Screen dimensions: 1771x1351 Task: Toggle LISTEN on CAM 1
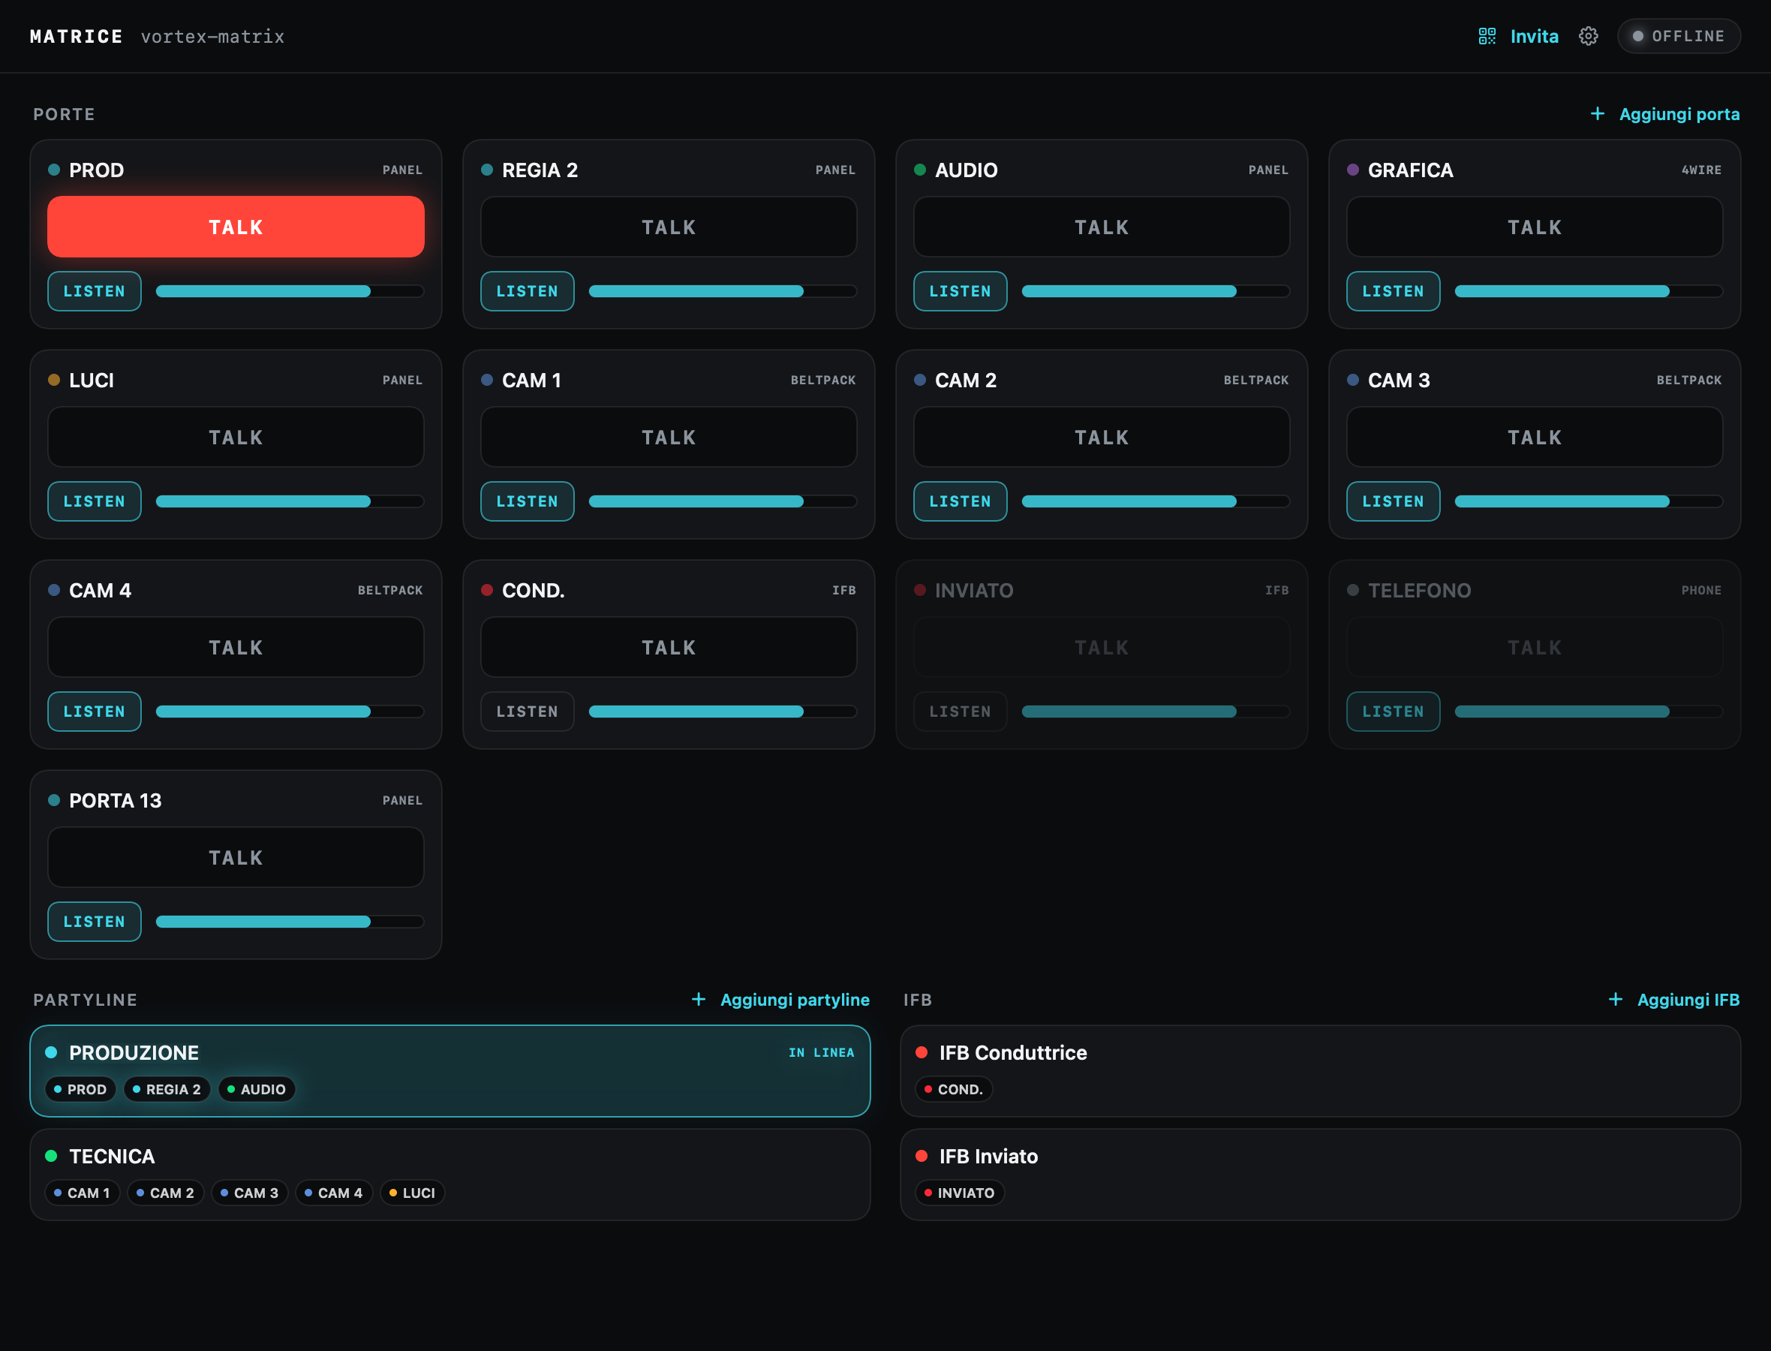[x=528, y=501]
